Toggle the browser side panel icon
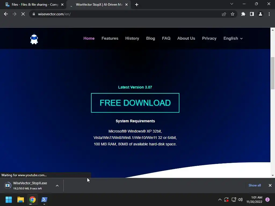 tap(252, 14)
